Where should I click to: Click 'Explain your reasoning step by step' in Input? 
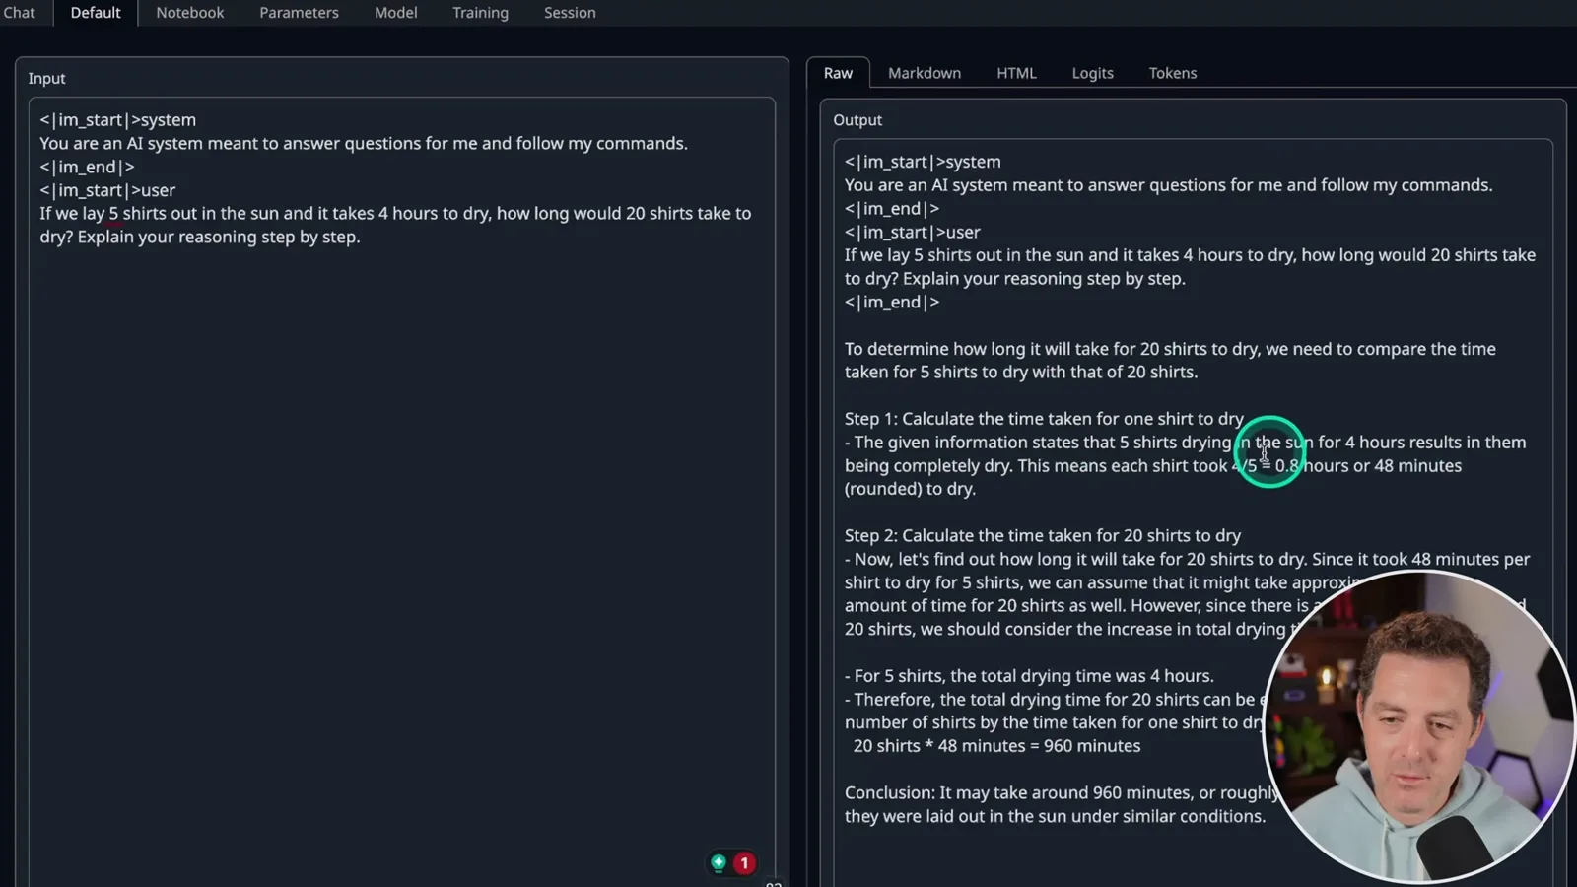(x=219, y=237)
